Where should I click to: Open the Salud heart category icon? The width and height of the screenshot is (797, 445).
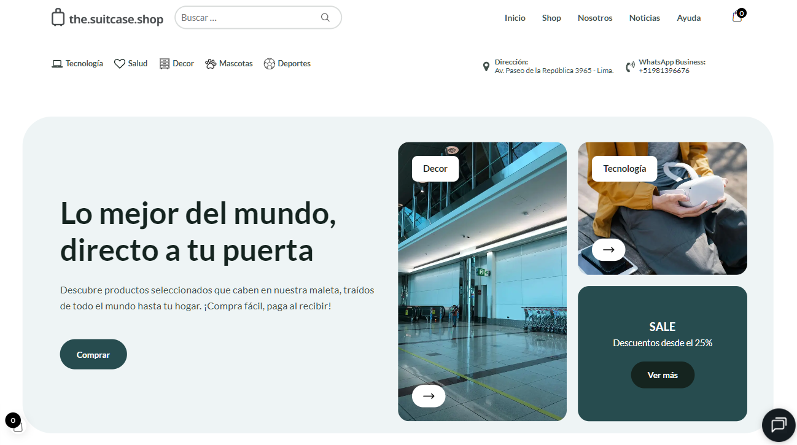tap(120, 63)
